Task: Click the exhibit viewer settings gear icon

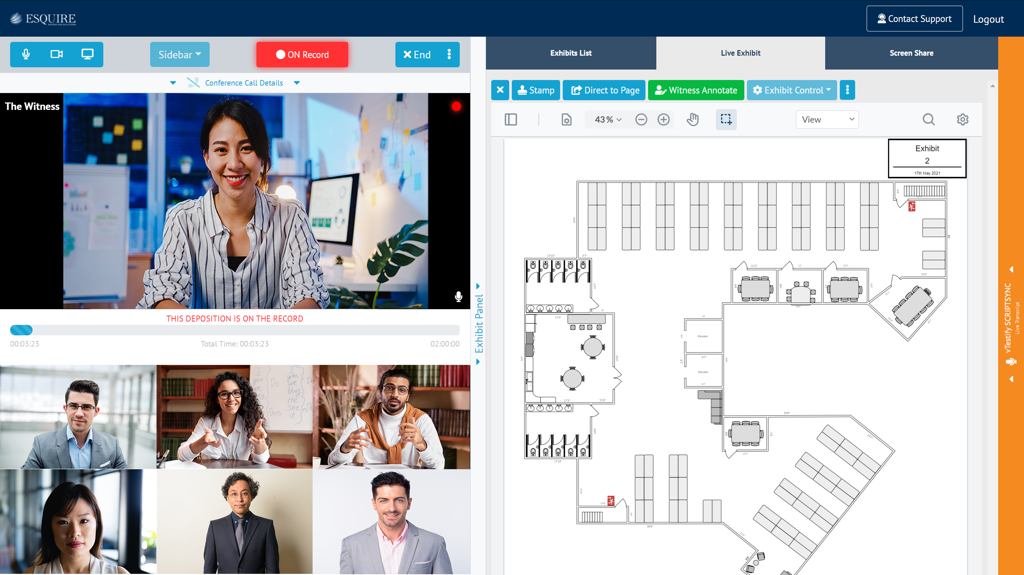Action: tap(963, 119)
